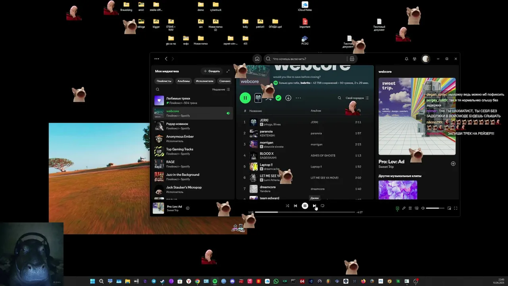Open the Browse icon in search bar
The width and height of the screenshot is (508, 286).
(x=352, y=59)
